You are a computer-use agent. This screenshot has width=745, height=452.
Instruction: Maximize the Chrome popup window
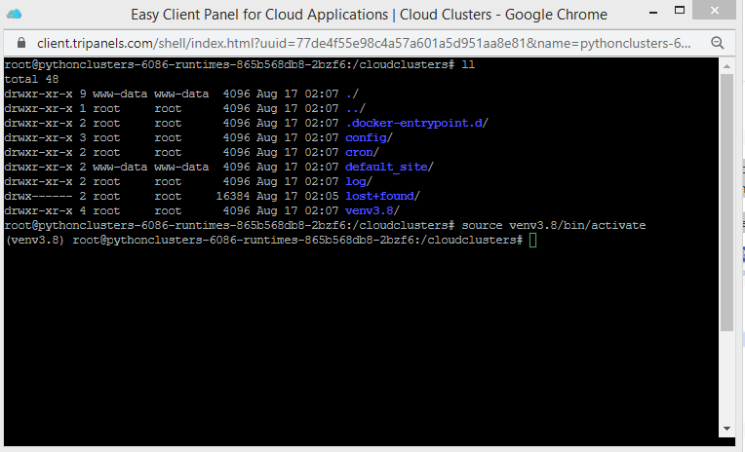tap(686, 15)
